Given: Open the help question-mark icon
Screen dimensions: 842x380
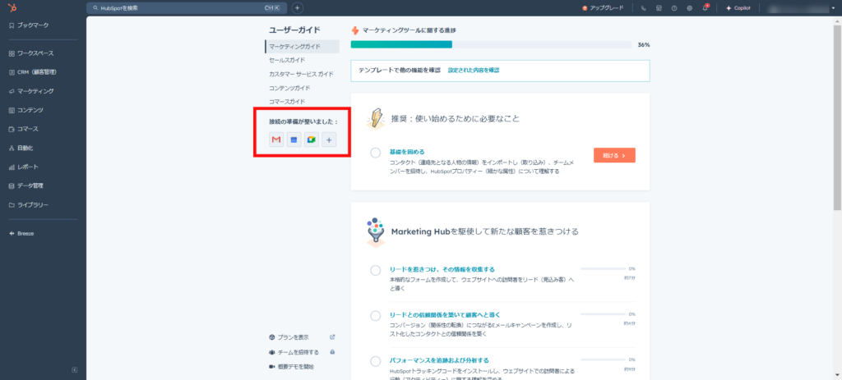Looking at the screenshot, I should 674,8.
